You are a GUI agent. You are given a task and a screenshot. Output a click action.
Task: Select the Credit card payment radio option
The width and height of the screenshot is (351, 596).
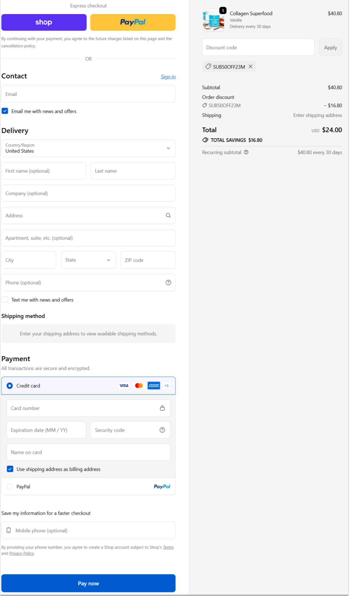[x=10, y=386]
